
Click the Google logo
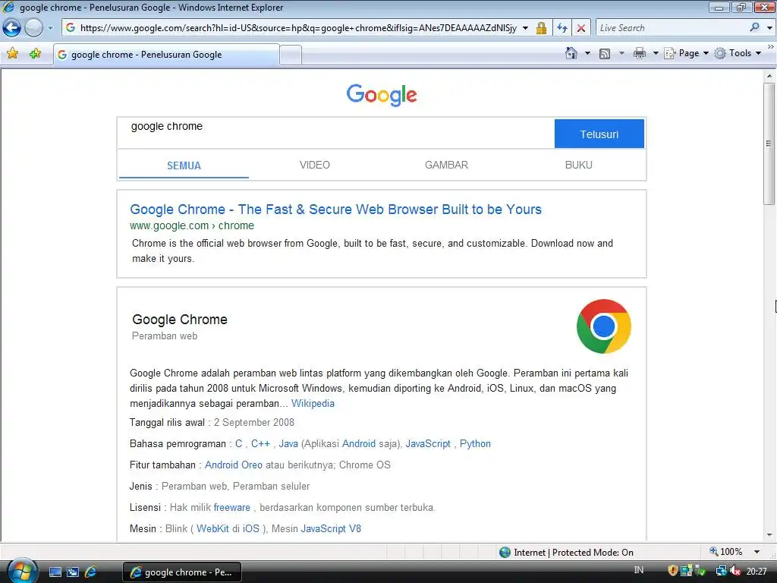[382, 95]
